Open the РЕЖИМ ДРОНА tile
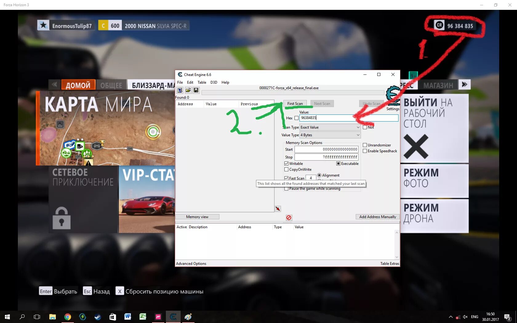Screen dimensions: 517x323 tap(434, 216)
